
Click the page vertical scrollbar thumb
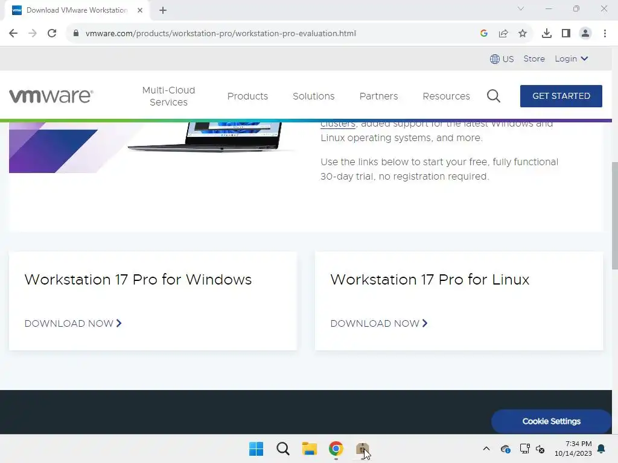615,216
